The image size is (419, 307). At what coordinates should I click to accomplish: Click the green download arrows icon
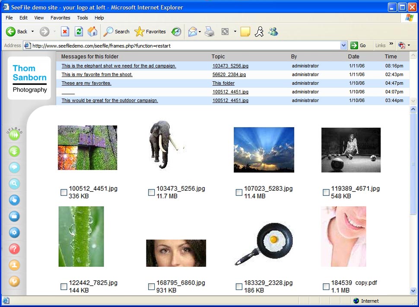(x=15, y=151)
